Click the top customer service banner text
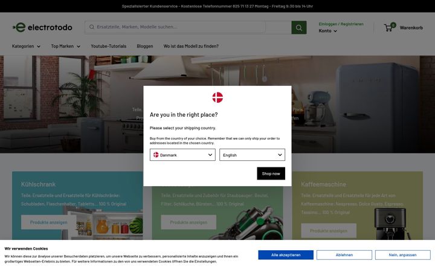 (x=217, y=6)
